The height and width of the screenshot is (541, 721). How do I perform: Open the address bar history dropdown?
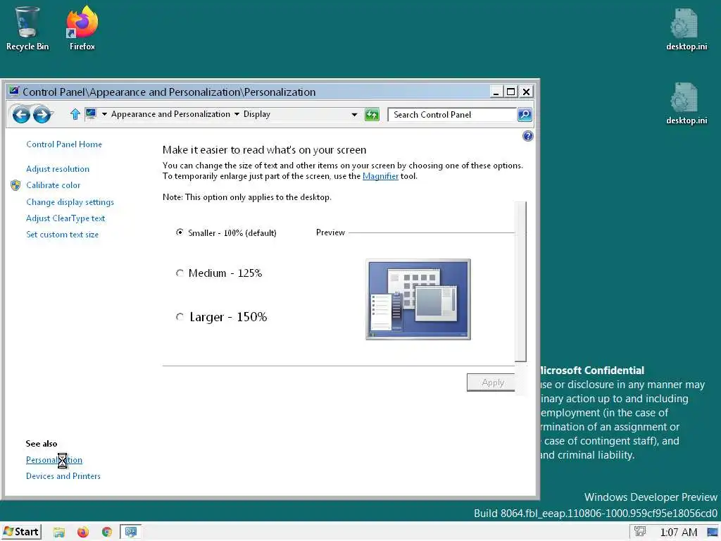pos(354,115)
